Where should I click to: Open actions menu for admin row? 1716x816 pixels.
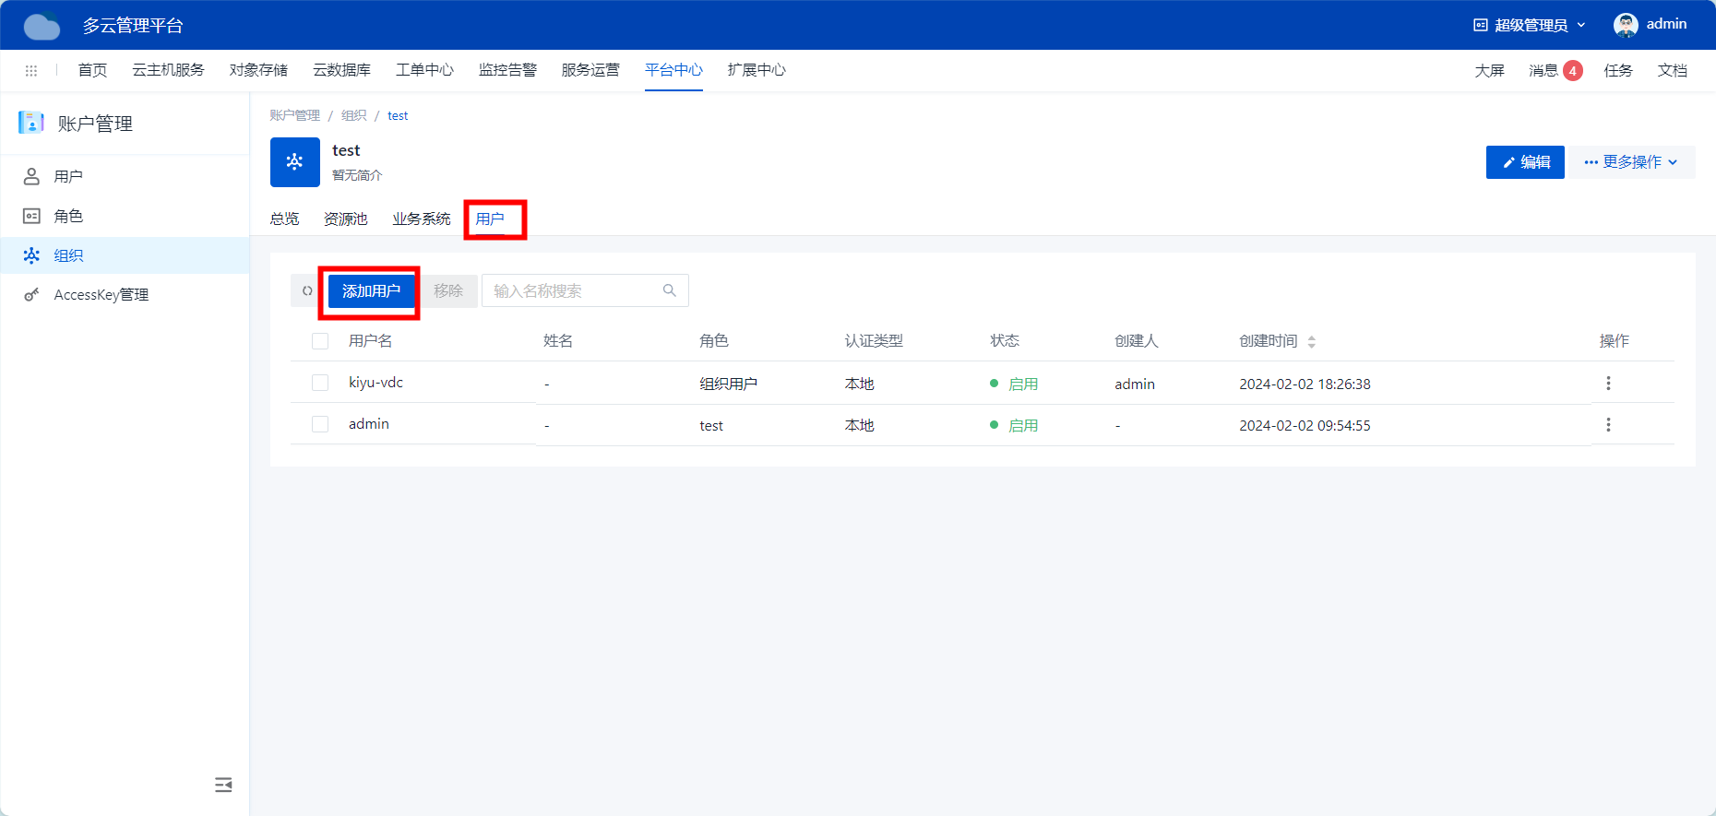tap(1608, 425)
